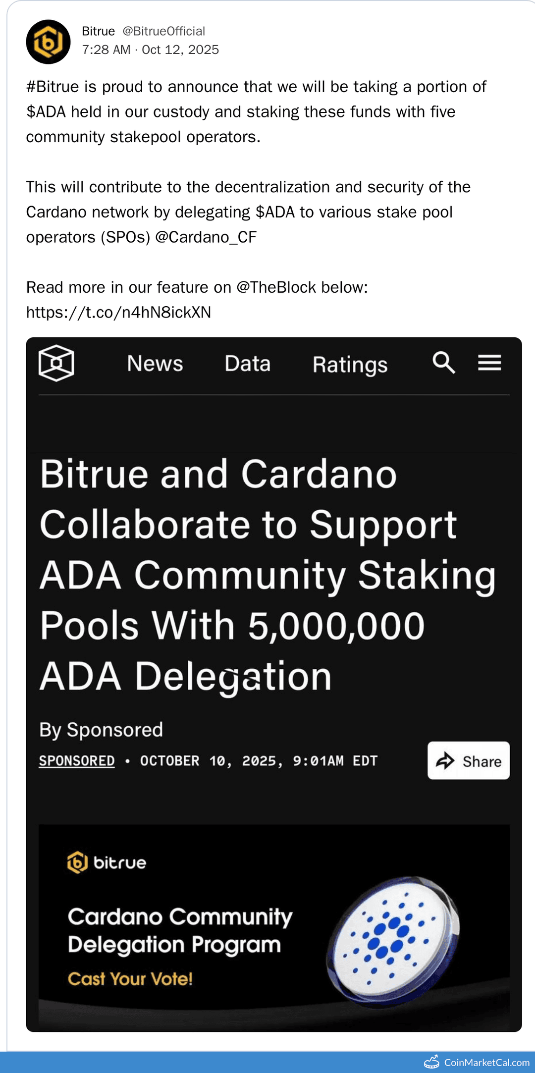The image size is (535, 1073).
Task: Open the search on The Block header
Action: pyautogui.click(x=445, y=363)
